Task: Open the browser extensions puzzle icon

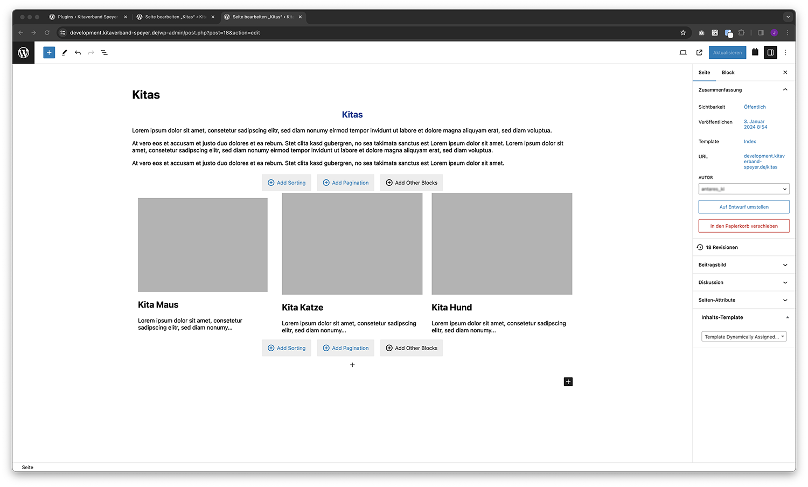Action: (x=741, y=33)
